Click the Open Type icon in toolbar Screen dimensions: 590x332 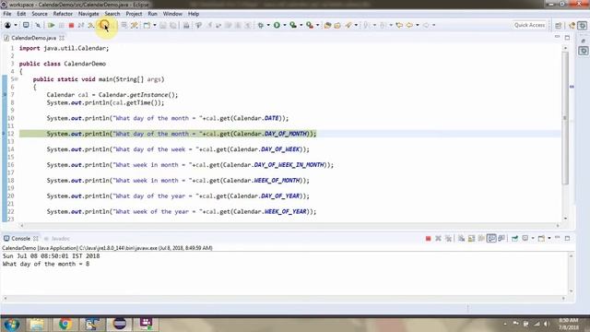327,25
